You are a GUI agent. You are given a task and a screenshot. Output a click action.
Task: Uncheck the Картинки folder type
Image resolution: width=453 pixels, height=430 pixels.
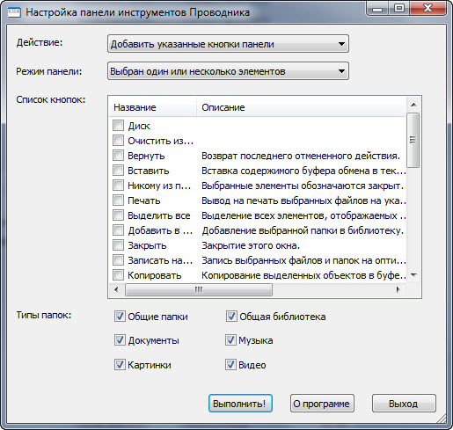point(120,365)
